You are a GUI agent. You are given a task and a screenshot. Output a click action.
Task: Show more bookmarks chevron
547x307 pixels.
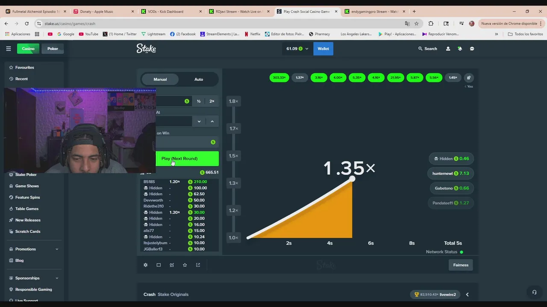[x=496, y=34]
